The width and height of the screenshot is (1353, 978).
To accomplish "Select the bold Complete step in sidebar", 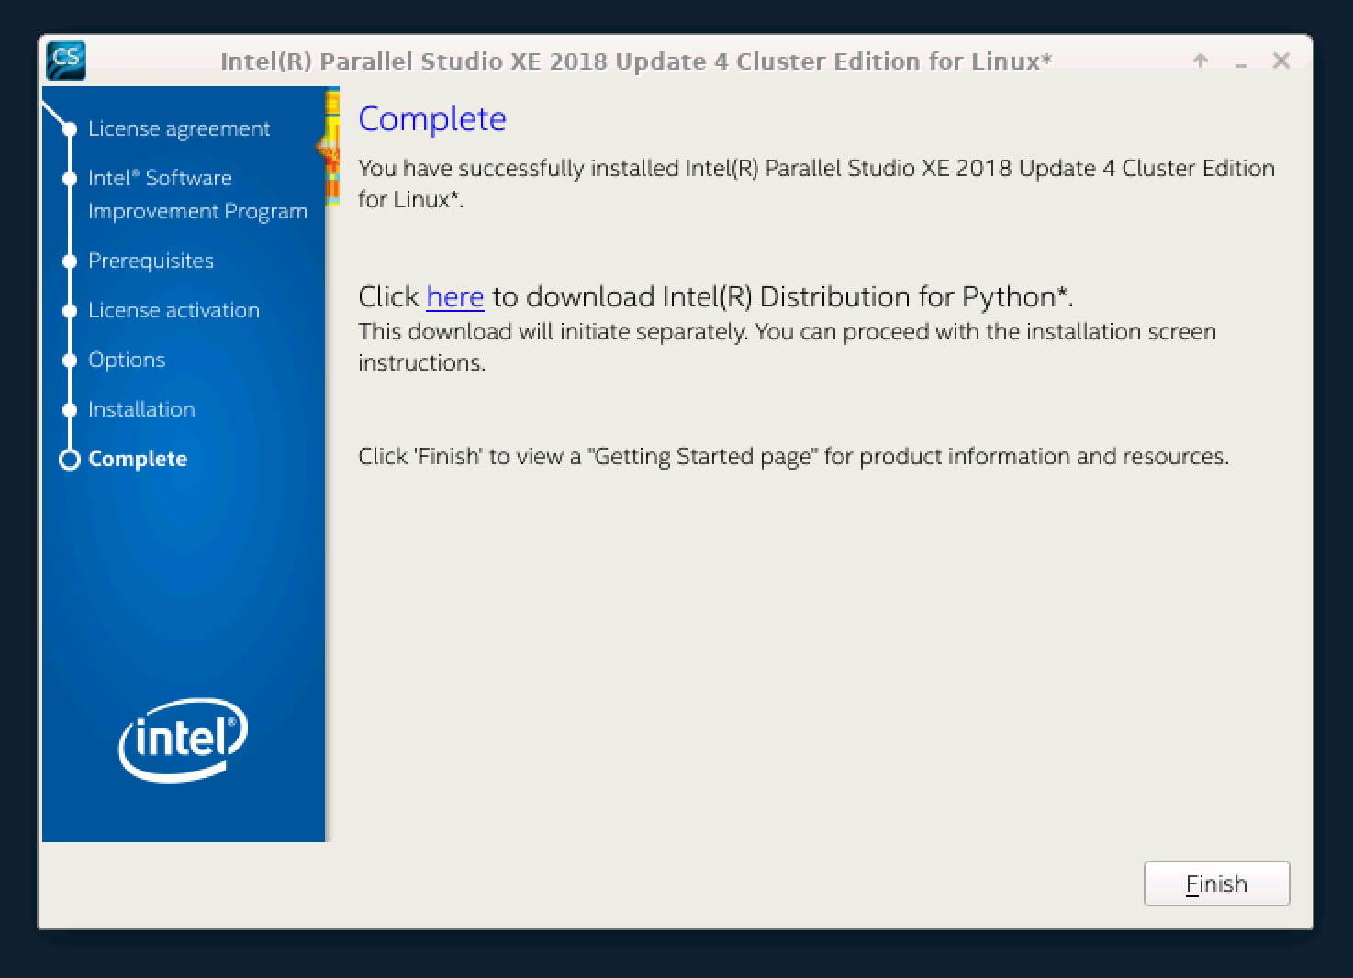I will point(138,460).
